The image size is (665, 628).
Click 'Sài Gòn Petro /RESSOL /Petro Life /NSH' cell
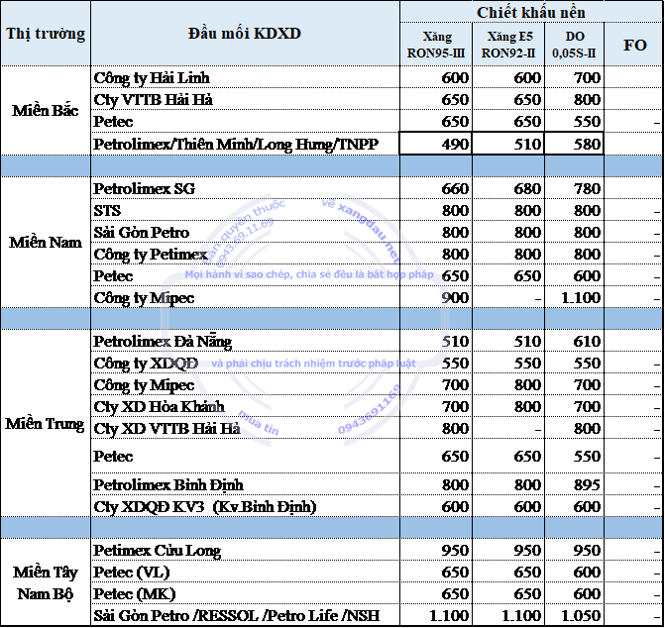[245, 615]
